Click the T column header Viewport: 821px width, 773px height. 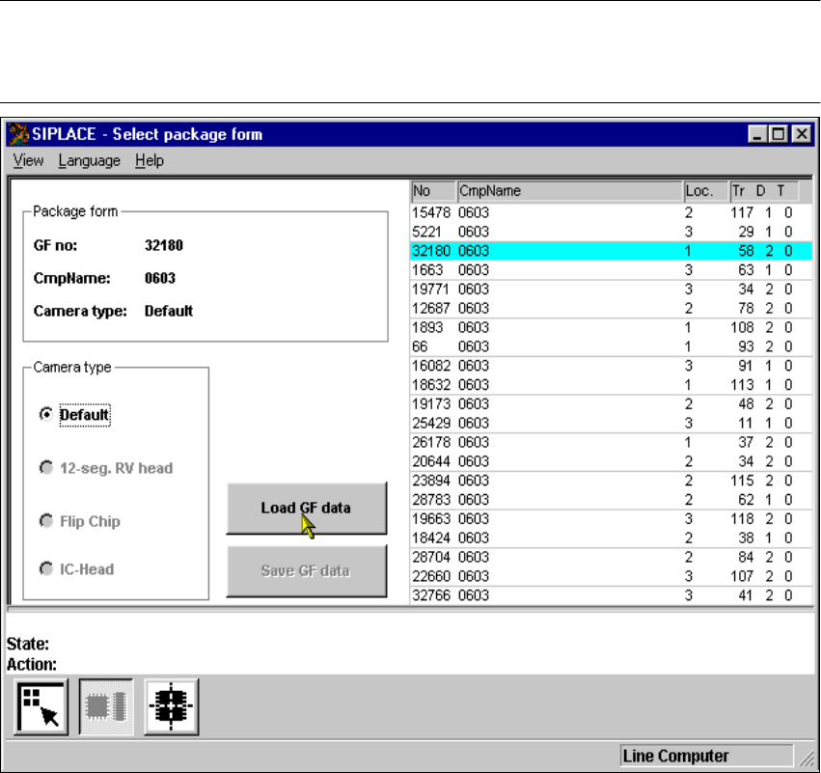(780, 191)
